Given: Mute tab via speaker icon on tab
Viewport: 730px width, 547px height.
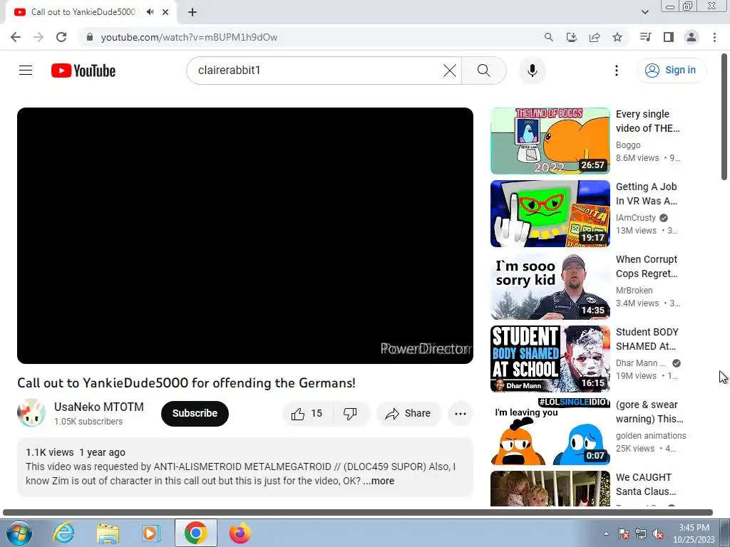Looking at the screenshot, I should (x=150, y=12).
